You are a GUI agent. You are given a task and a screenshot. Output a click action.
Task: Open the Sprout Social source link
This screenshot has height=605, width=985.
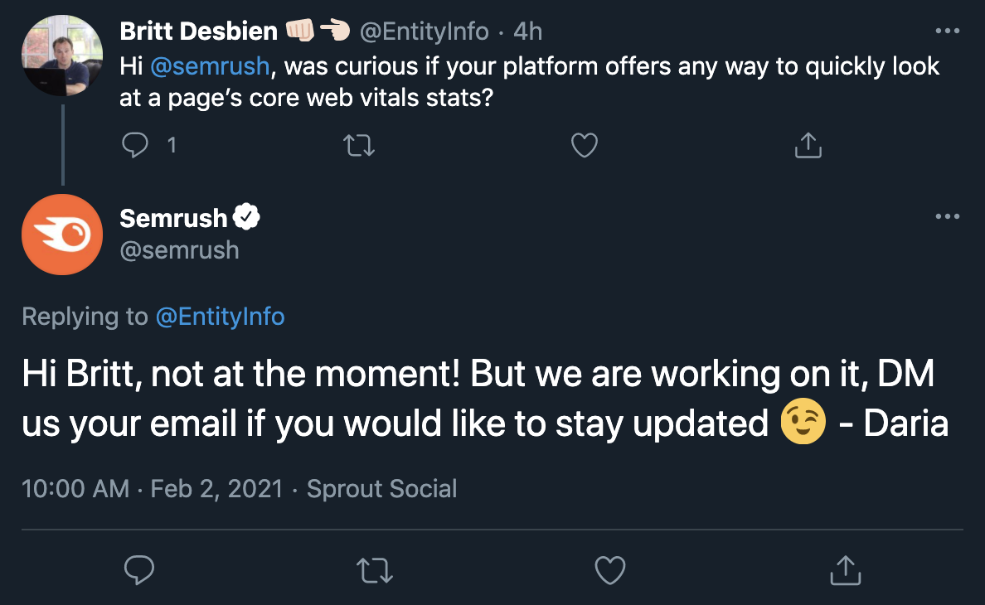[x=381, y=489]
